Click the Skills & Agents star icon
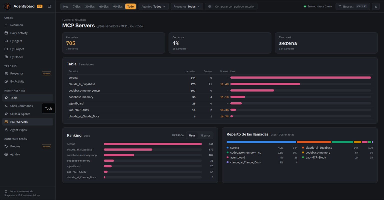384x200 pixels. click(x=6, y=114)
